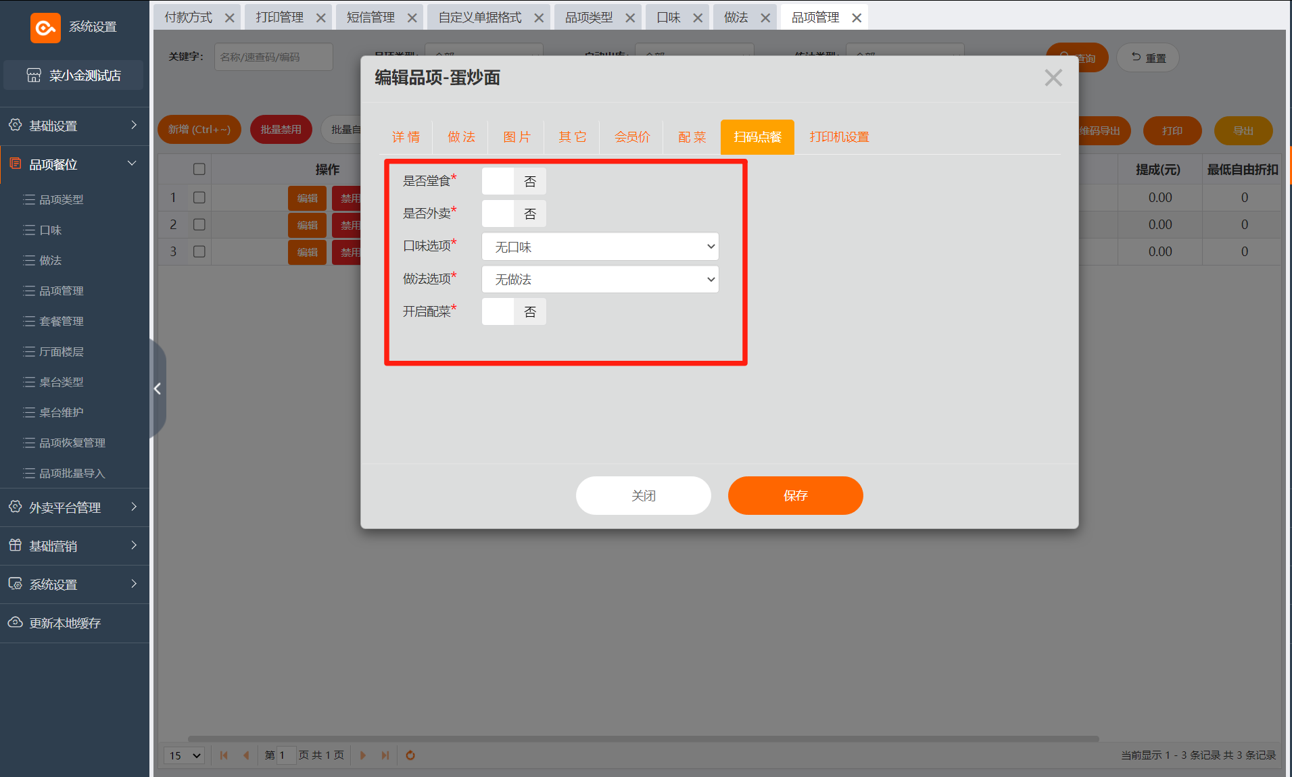Click the 导出 button
The width and height of the screenshot is (1292, 777).
click(1243, 131)
